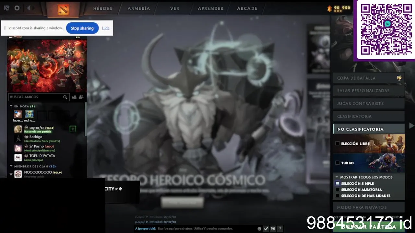The width and height of the screenshot is (415, 233).
Task: Select Clasificatoria option
Action: click(x=369, y=116)
